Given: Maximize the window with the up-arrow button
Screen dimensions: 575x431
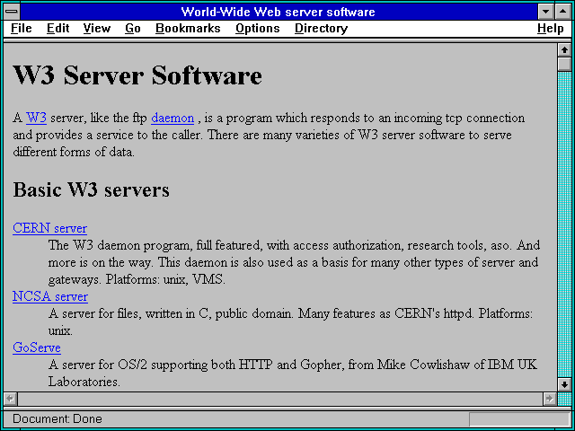Looking at the screenshot, I should coord(563,12).
